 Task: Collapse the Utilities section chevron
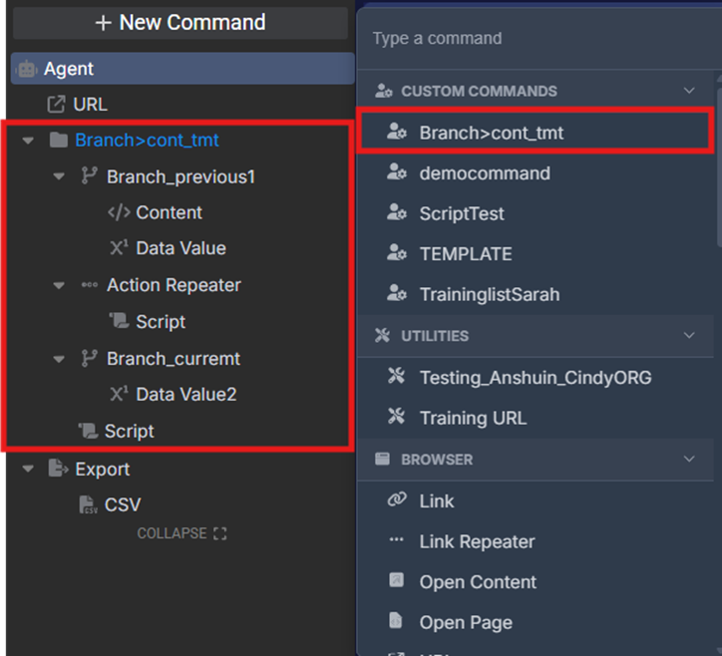tap(688, 336)
